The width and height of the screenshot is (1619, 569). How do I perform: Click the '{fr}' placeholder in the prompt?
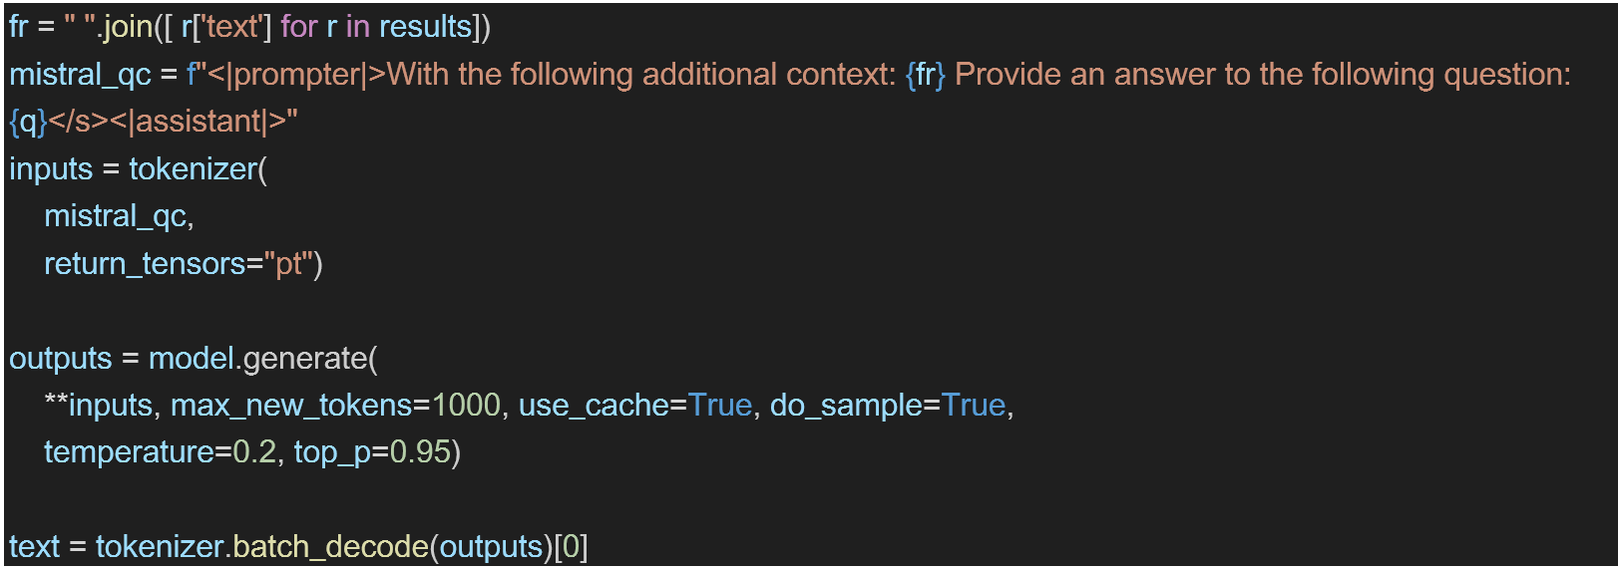[925, 75]
